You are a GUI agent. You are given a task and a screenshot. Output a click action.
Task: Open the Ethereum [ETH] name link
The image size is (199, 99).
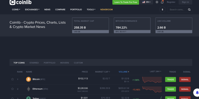coord(40,89)
